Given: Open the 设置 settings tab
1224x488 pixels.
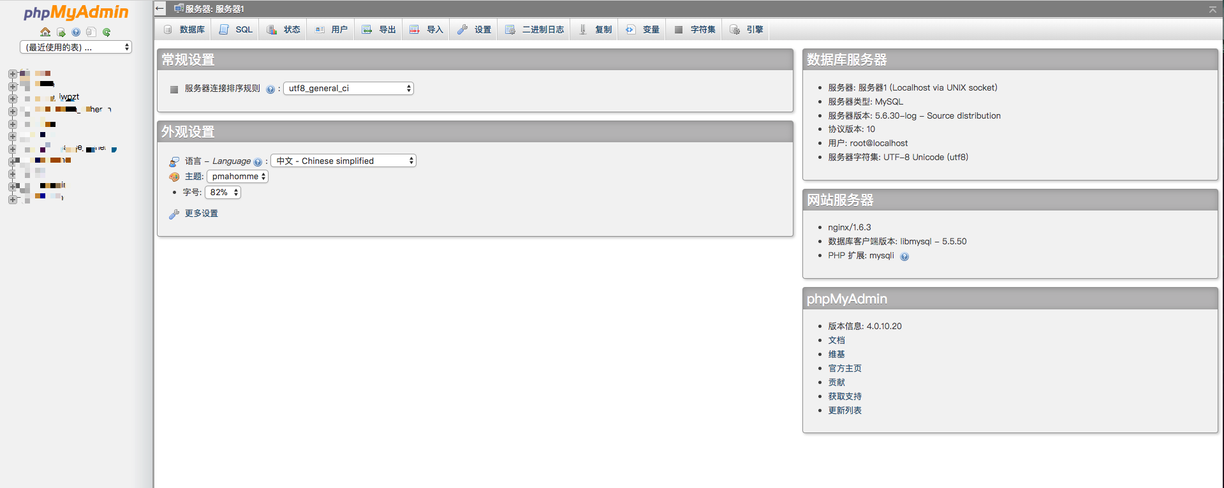Looking at the screenshot, I should [474, 29].
